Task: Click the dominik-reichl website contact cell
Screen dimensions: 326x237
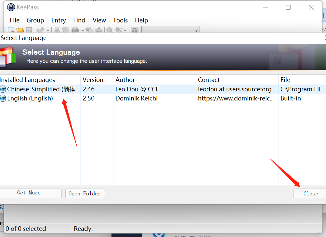Action: coord(236,98)
